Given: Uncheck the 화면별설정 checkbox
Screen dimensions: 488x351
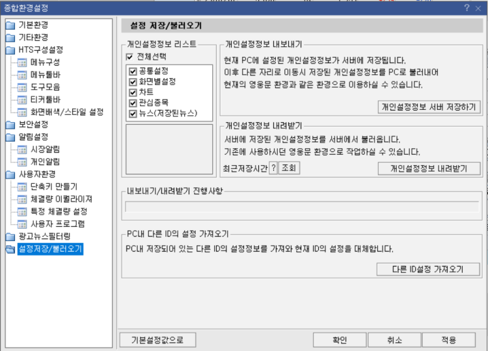Looking at the screenshot, I should (x=133, y=82).
